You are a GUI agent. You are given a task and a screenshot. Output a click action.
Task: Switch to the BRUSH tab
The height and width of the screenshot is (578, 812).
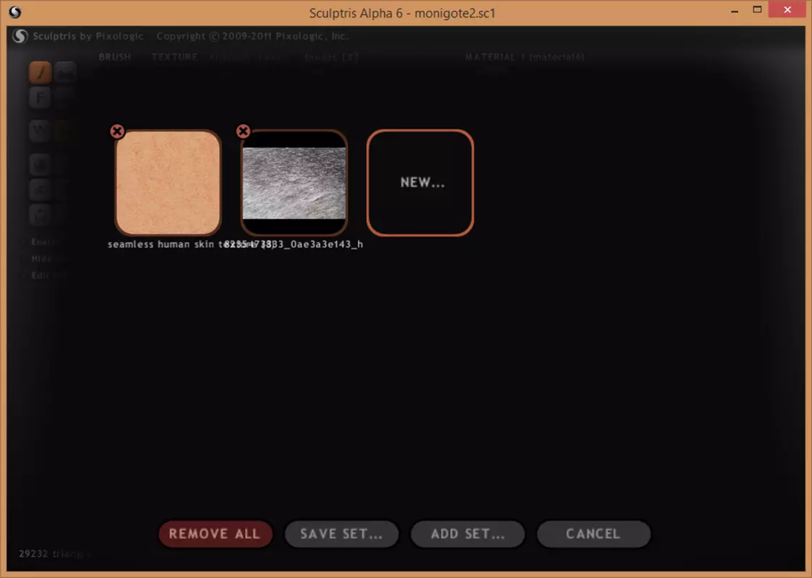115,56
